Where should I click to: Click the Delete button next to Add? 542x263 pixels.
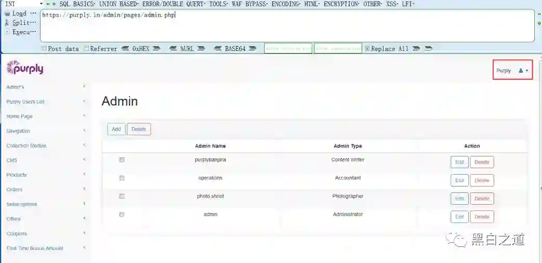pos(139,129)
